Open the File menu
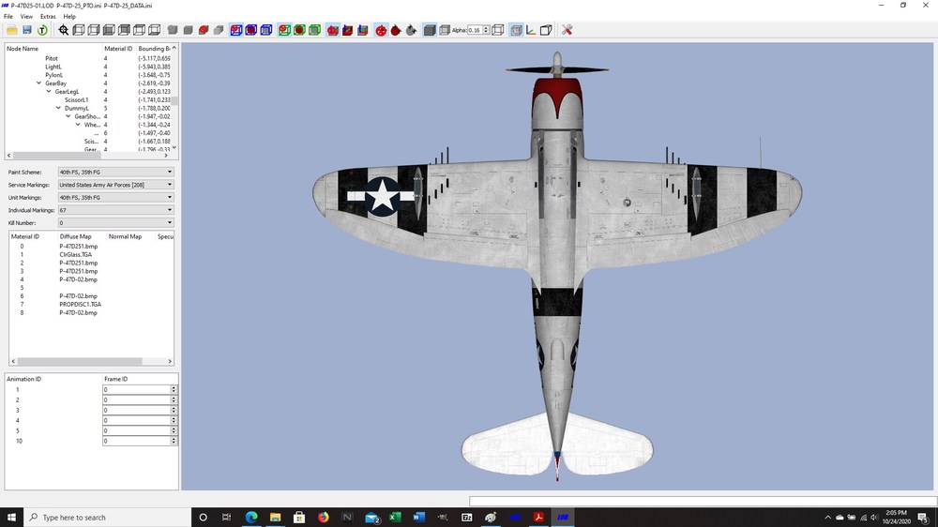 pos(8,17)
